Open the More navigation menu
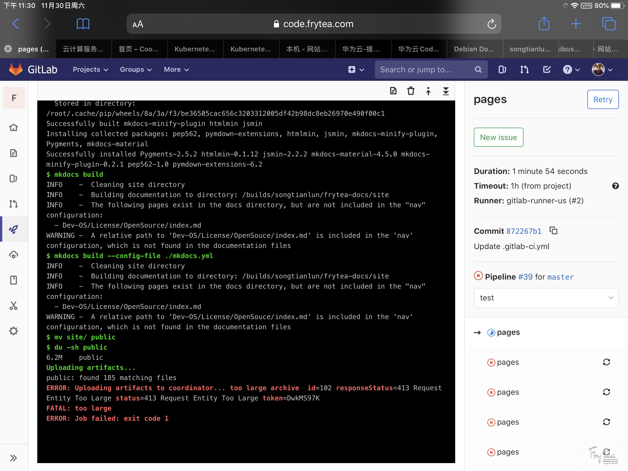Viewport: 628px width, 471px height. click(176, 69)
